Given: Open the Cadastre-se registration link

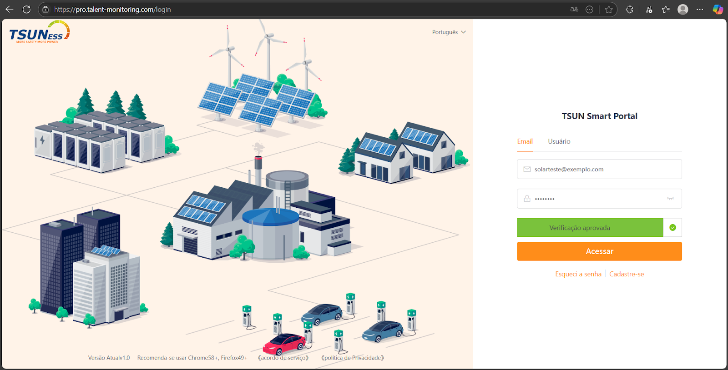Looking at the screenshot, I should point(627,274).
